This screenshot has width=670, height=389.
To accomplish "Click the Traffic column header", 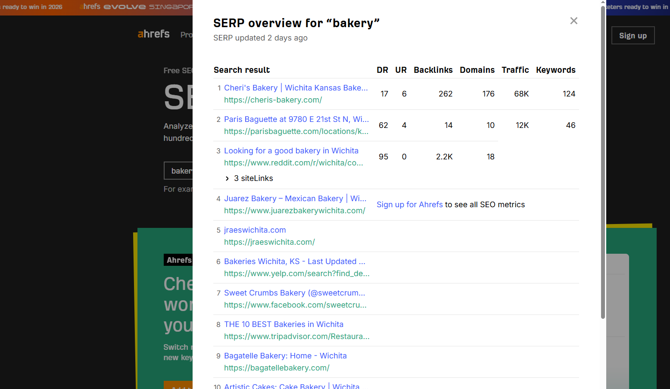I will click(x=515, y=70).
